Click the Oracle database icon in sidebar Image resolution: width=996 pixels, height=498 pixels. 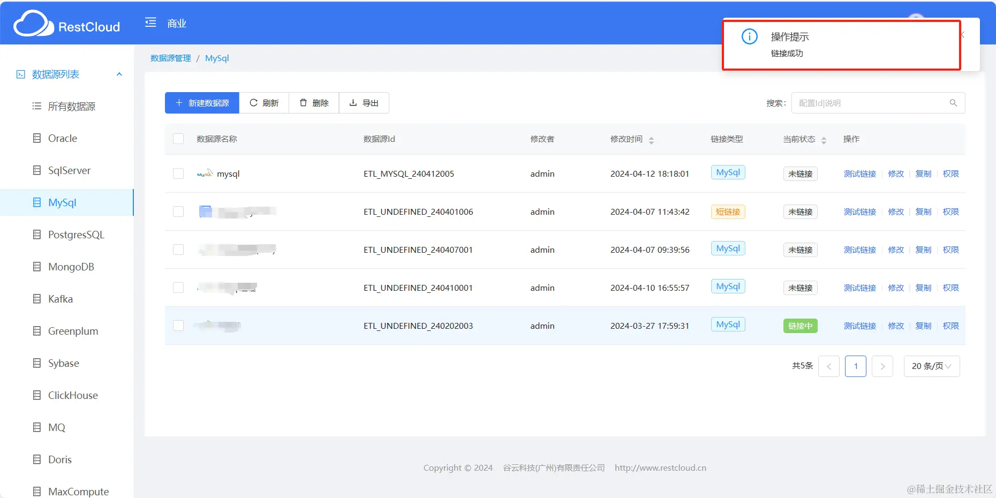pos(37,138)
